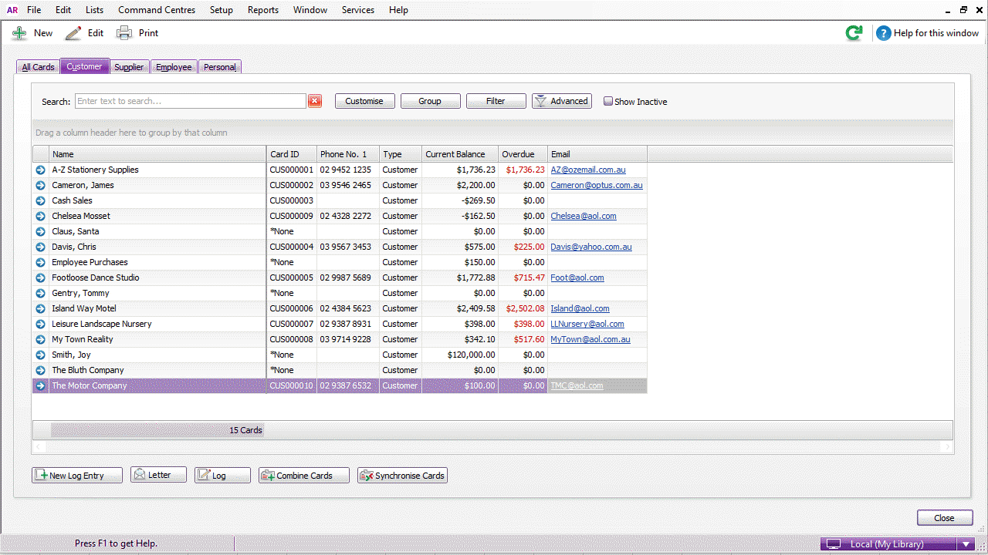988x555 pixels.
Task: Open the Advanced filter options
Action: tap(562, 101)
